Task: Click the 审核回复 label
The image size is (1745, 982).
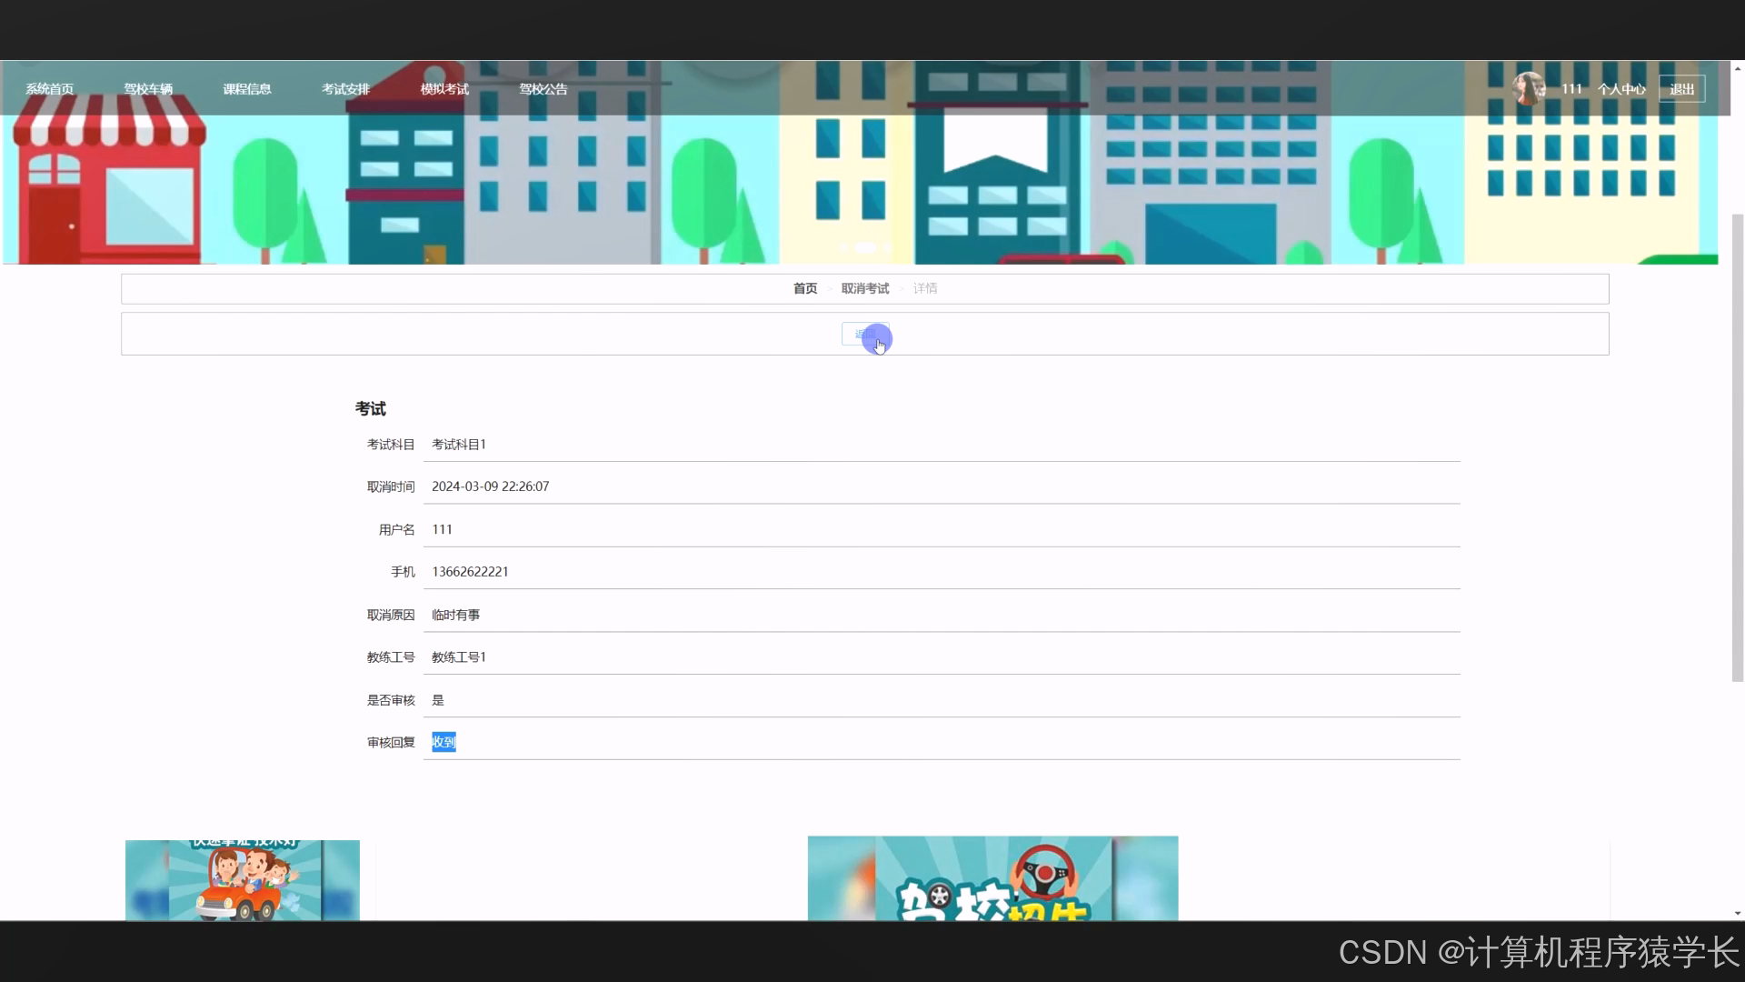Action: click(x=391, y=743)
